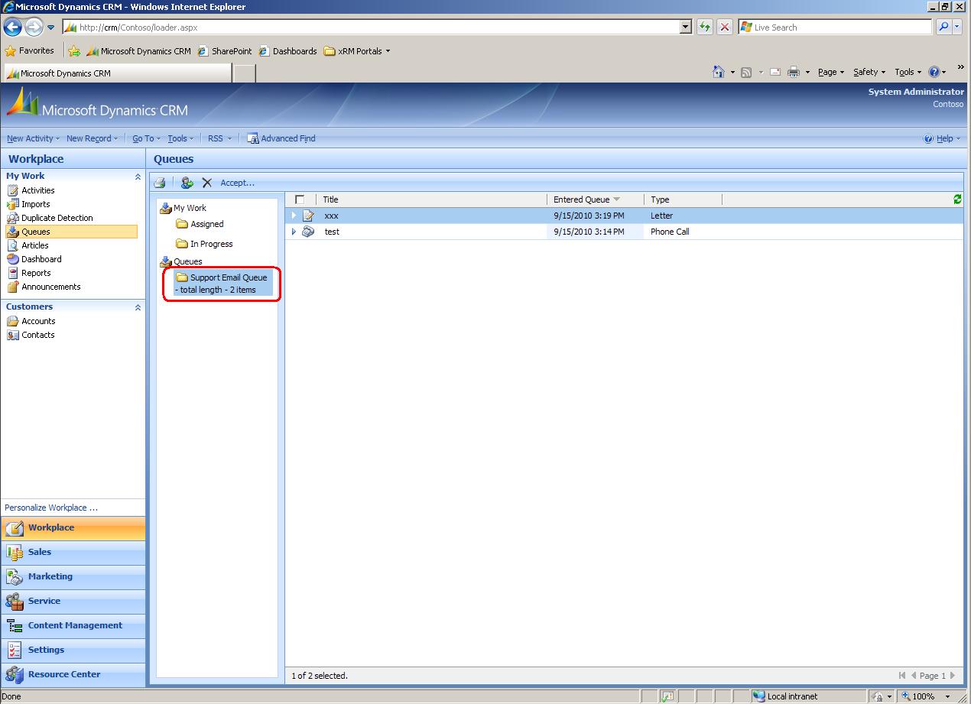Expand the xxx row details arrow

coord(294,216)
